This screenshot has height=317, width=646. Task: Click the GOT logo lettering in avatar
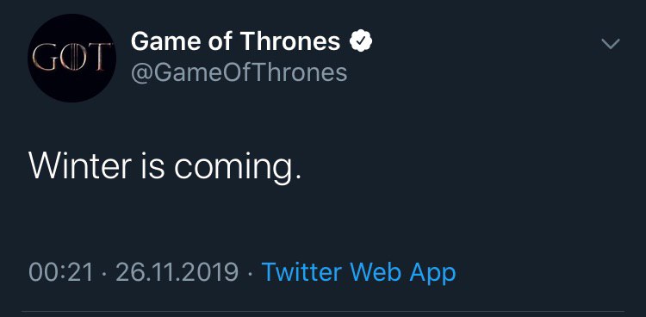pos(71,57)
